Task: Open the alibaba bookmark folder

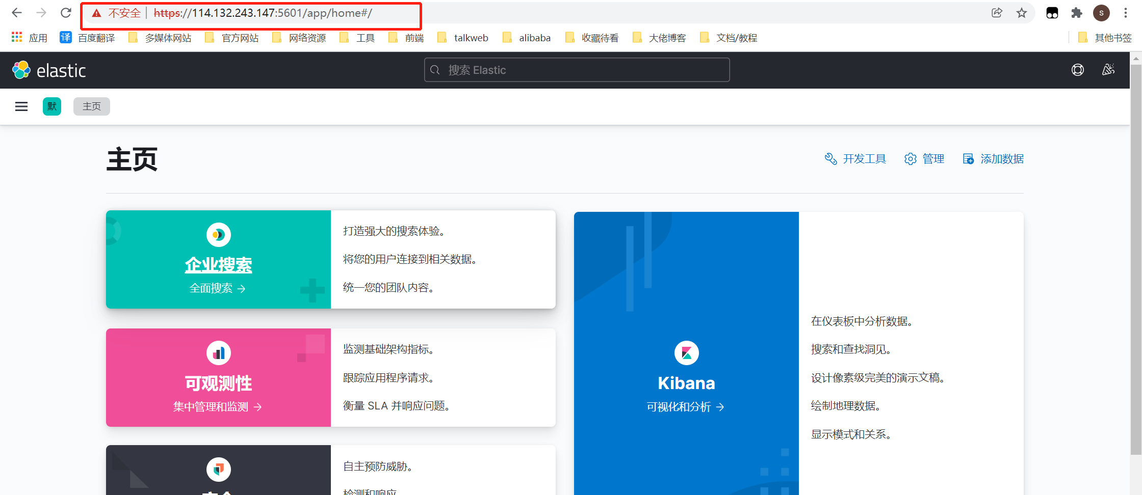Action: pyautogui.click(x=527, y=38)
